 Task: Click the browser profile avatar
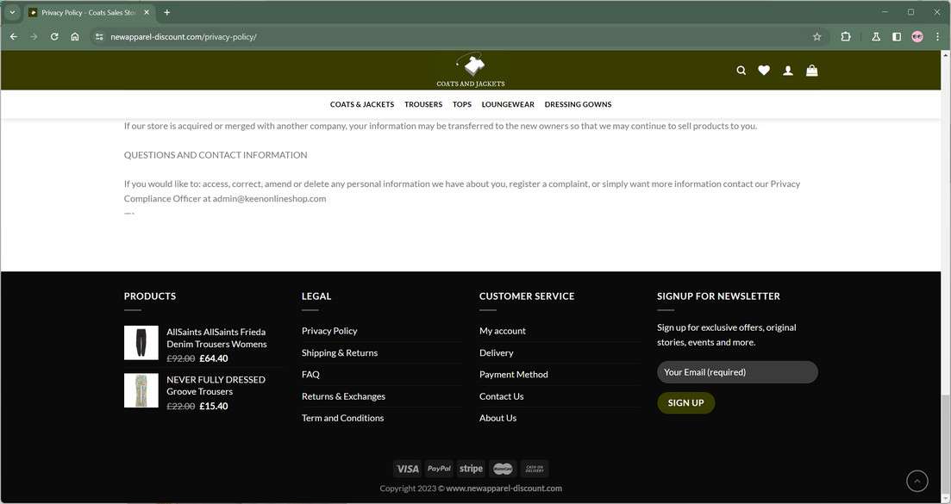point(917,37)
